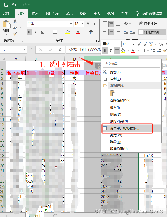This screenshot has width=167, height=217.
Task: Switch to the 审阅 ribbon tab
Action: (97, 13)
